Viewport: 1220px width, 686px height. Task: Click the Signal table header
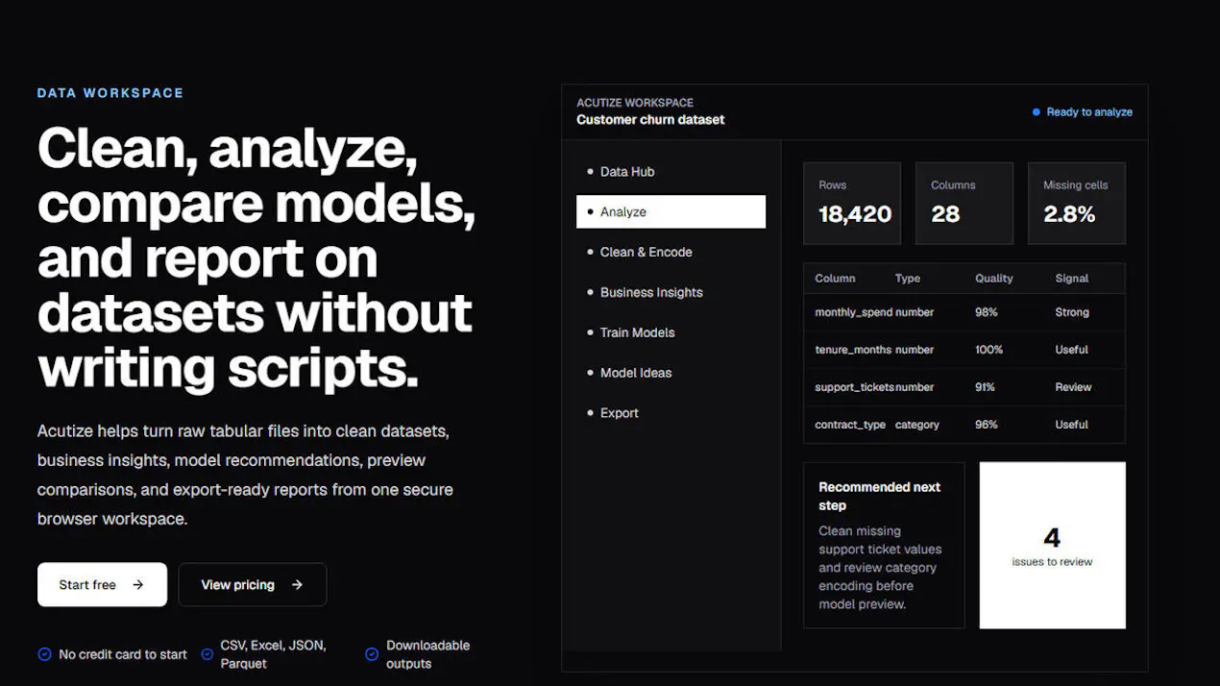point(1072,279)
